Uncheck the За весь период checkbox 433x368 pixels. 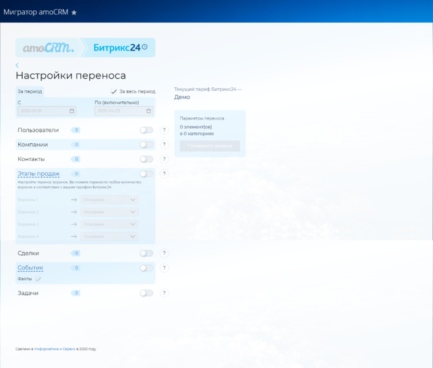pyautogui.click(x=114, y=91)
